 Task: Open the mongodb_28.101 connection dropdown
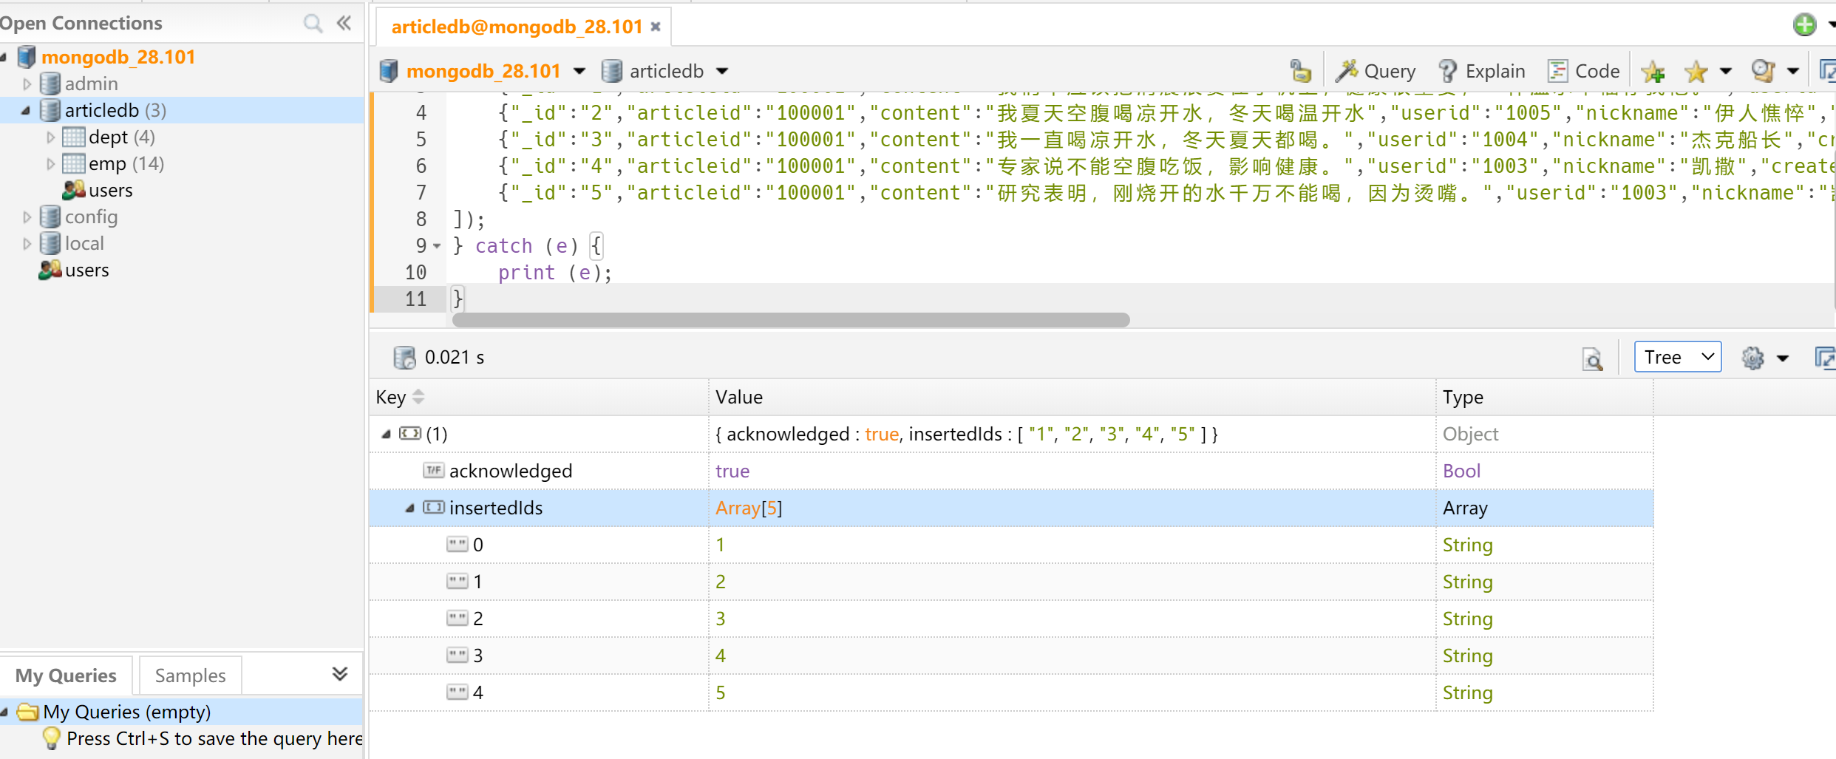(579, 71)
